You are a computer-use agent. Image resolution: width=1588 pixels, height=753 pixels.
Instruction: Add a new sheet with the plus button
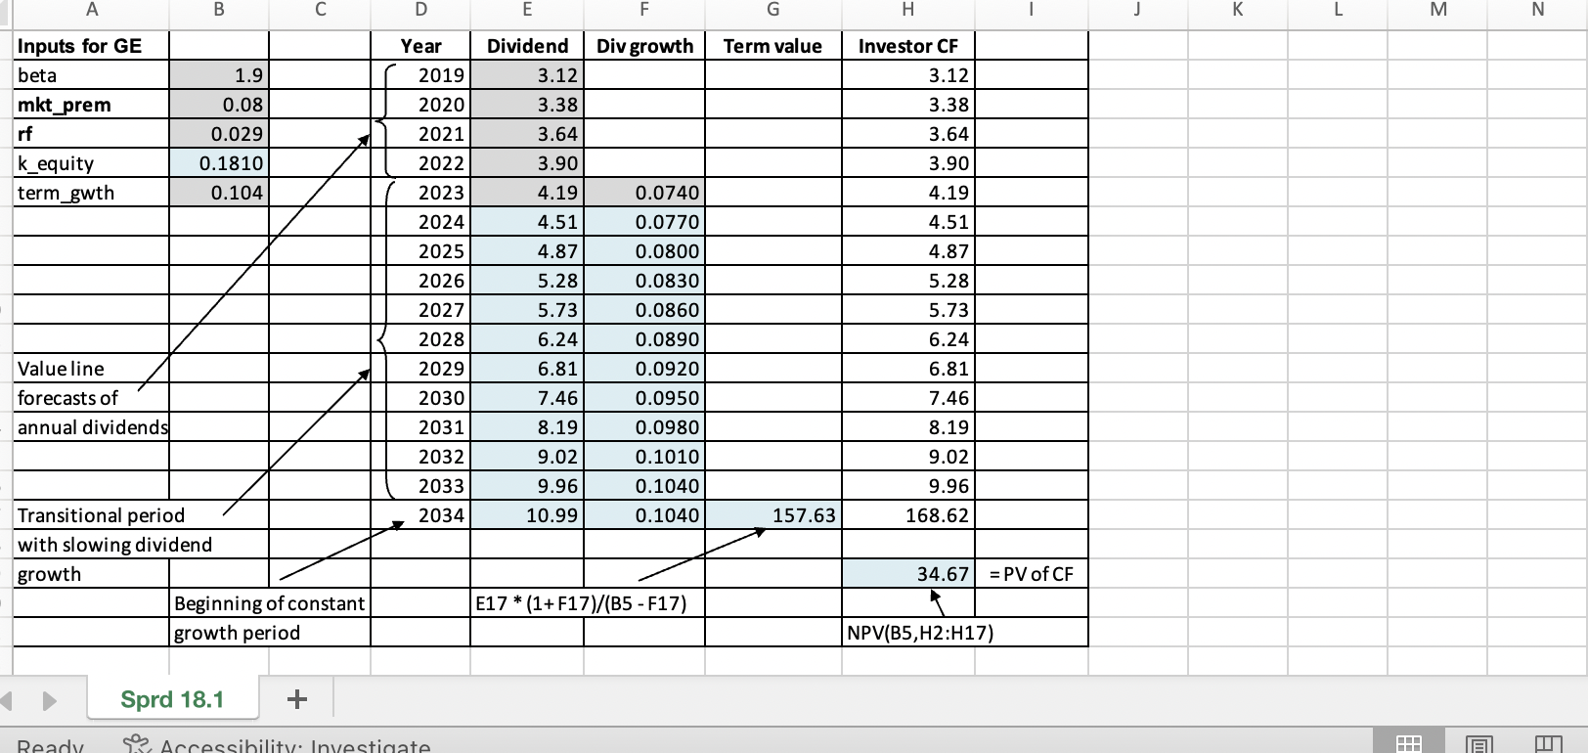tap(297, 699)
